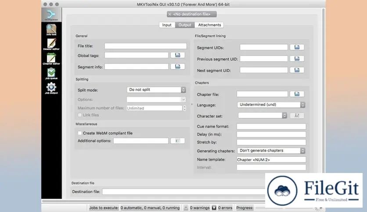
Task: Open the Generating chapters dropdown
Action: click(271, 151)
